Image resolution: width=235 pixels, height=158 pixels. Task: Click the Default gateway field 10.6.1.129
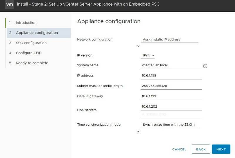(171, 96)
